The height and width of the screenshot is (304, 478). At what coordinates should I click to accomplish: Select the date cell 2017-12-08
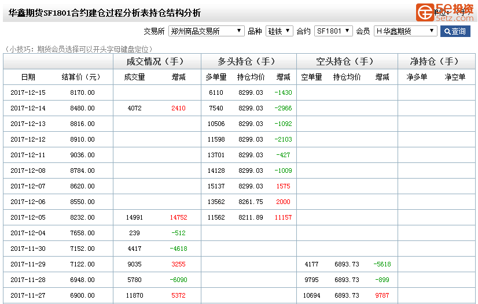(28, 170)
